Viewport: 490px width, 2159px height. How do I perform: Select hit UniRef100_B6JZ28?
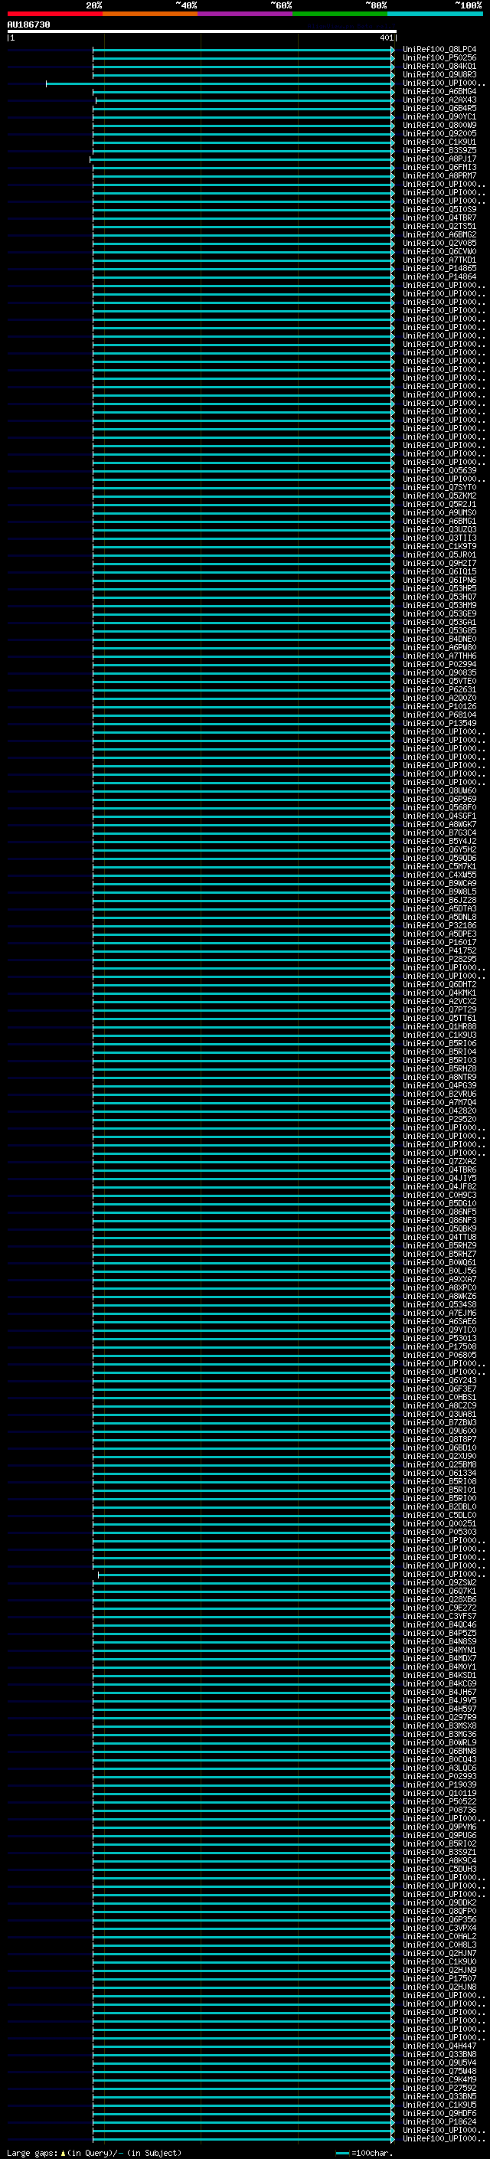point(439,900)
